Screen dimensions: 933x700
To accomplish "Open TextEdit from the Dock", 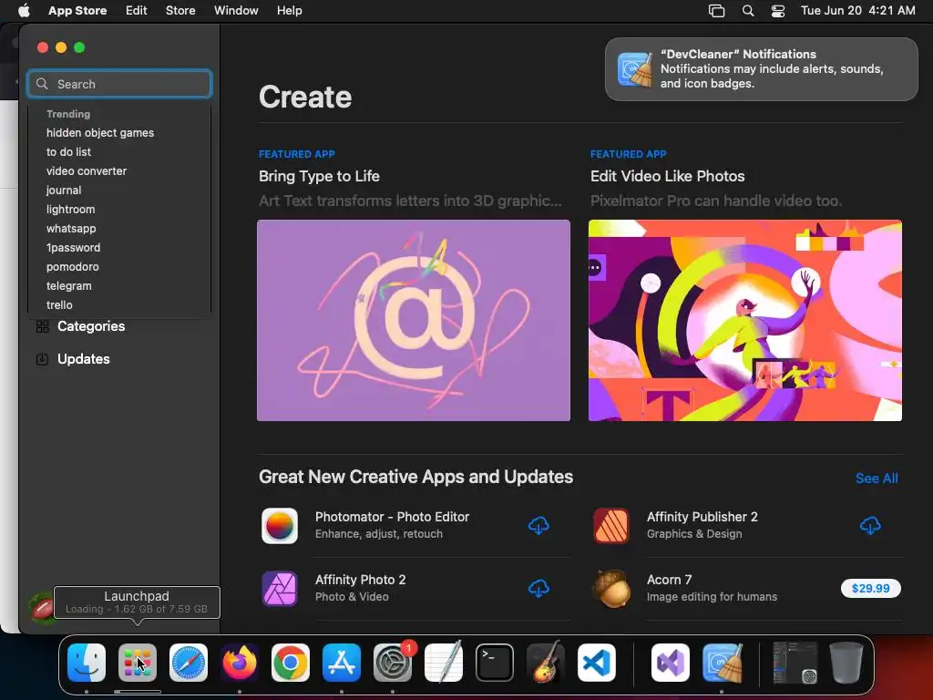I will 444,663.
